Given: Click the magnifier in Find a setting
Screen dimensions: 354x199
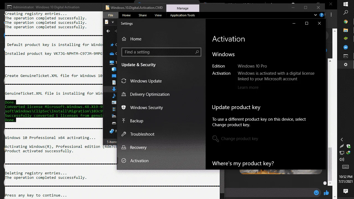Looking at the screenshot, I should 197,52.
